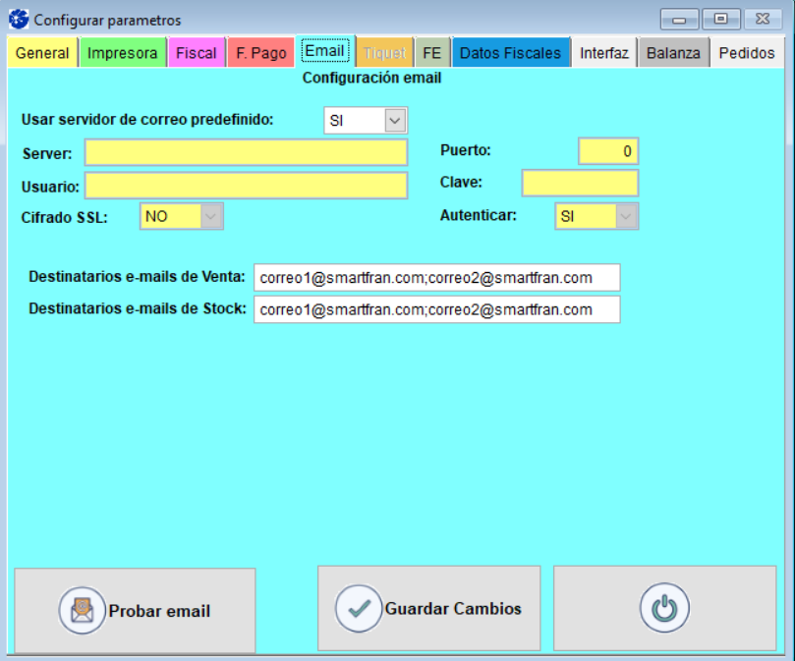Click into the Server input field
Image resolution: width=795 pixels, height=661 pixels.
tap(246, 152)
